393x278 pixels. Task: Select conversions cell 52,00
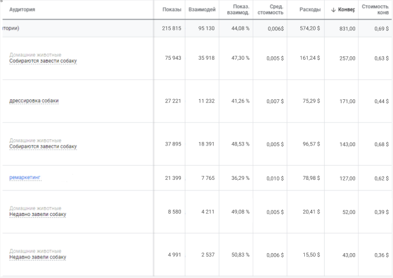pos(349,212)
